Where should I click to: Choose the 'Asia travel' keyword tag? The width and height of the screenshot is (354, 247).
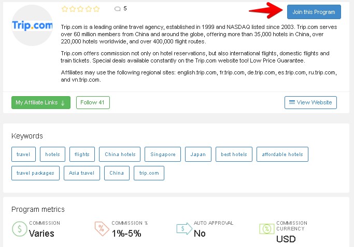click(x=82, y=173)
